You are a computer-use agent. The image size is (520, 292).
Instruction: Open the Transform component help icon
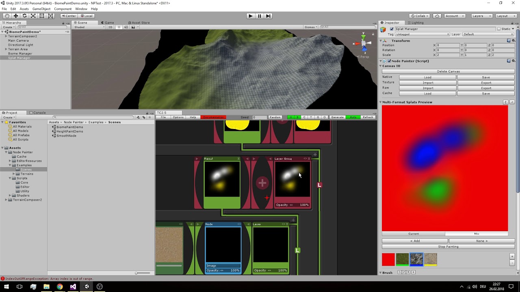[509, 41]
